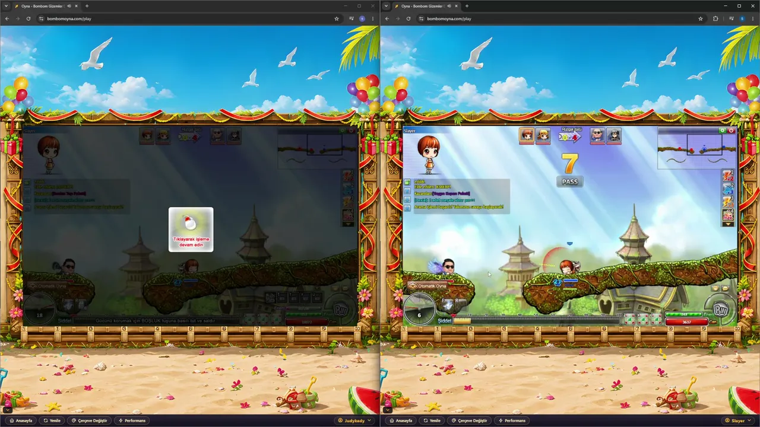
Task: Toggle Otomatik Oyna in the right game window
Action: (x=427, y=286)
